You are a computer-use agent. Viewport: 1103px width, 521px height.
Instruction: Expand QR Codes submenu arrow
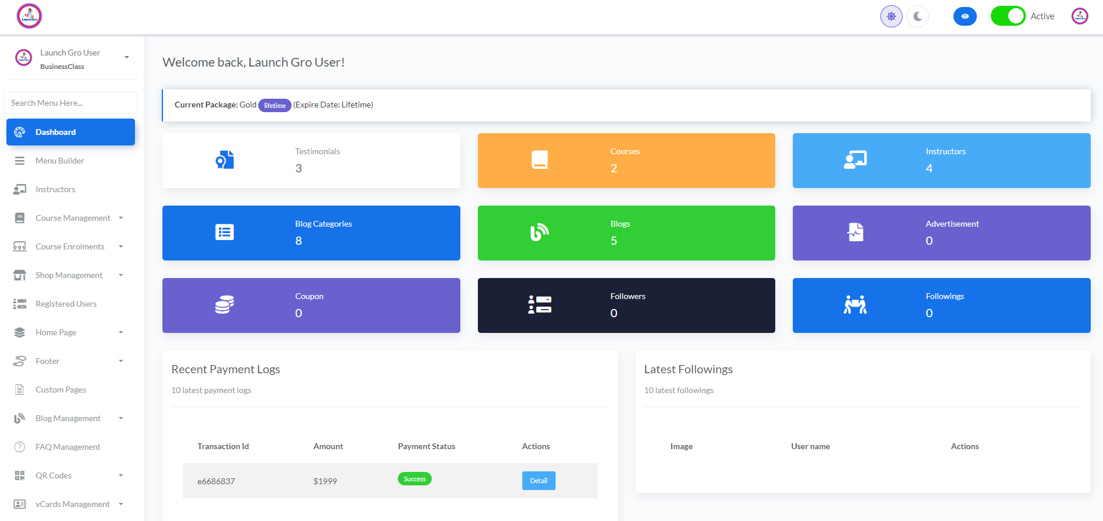pyautogui.click(x=121, y=475)
